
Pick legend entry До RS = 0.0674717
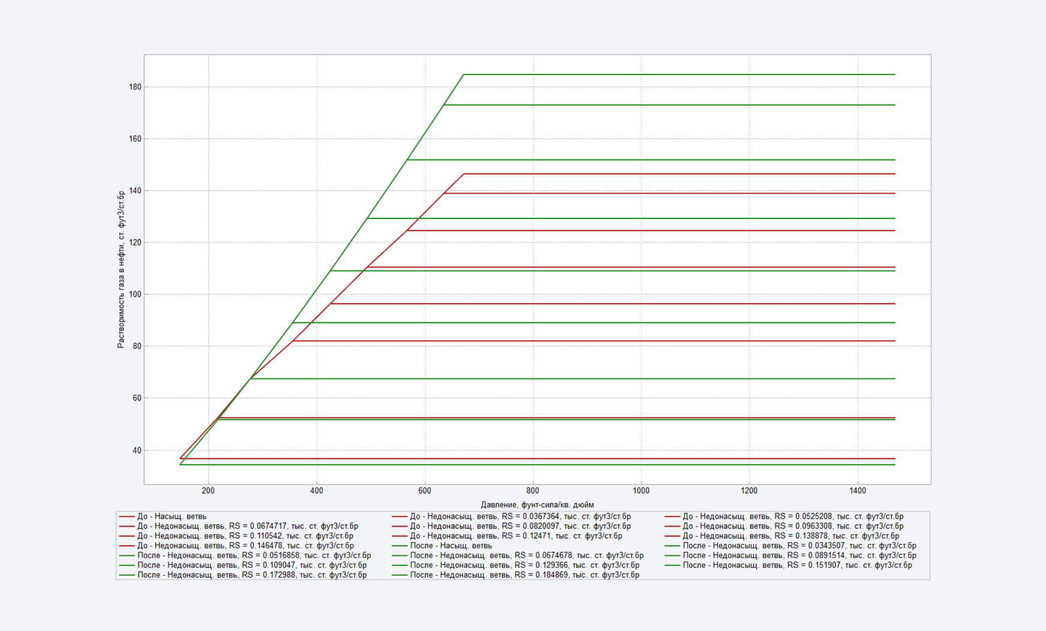(x=239, y=526)
